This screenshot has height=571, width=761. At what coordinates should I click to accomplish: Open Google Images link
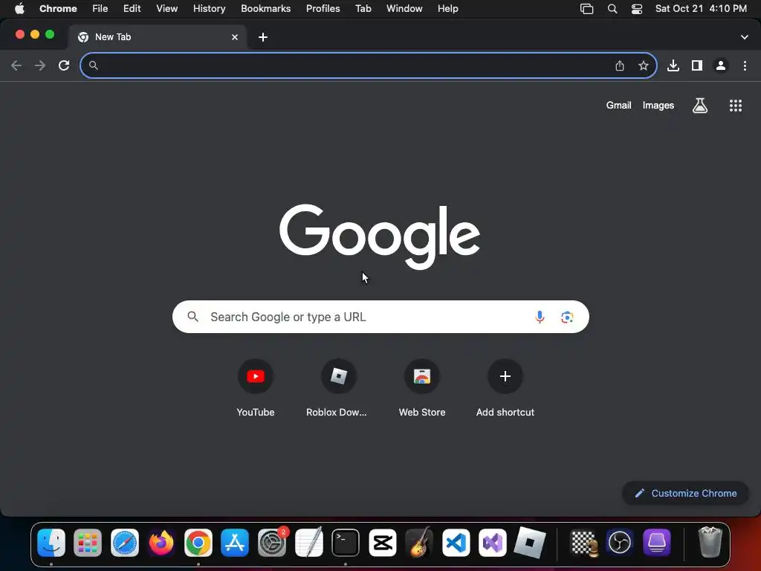point(658,106)
